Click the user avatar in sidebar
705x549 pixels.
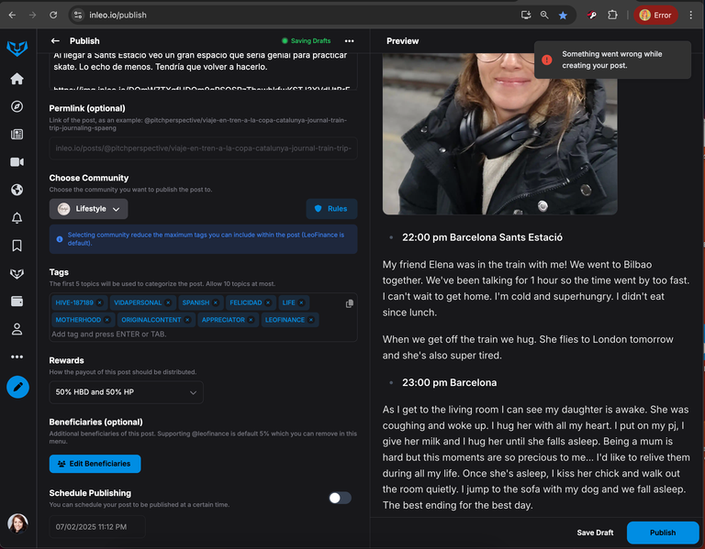[x=17, y=523]
